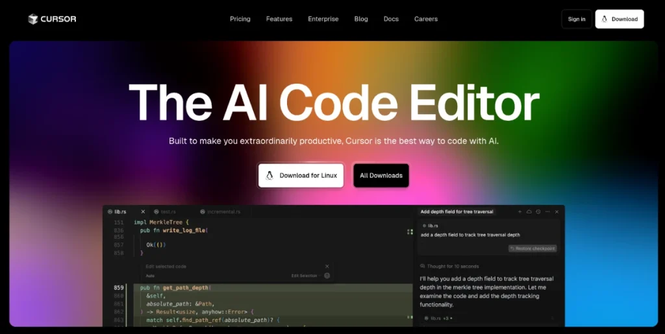Click Restore checkpoint button
Screen dimensions: 665x334
point(533,248)
